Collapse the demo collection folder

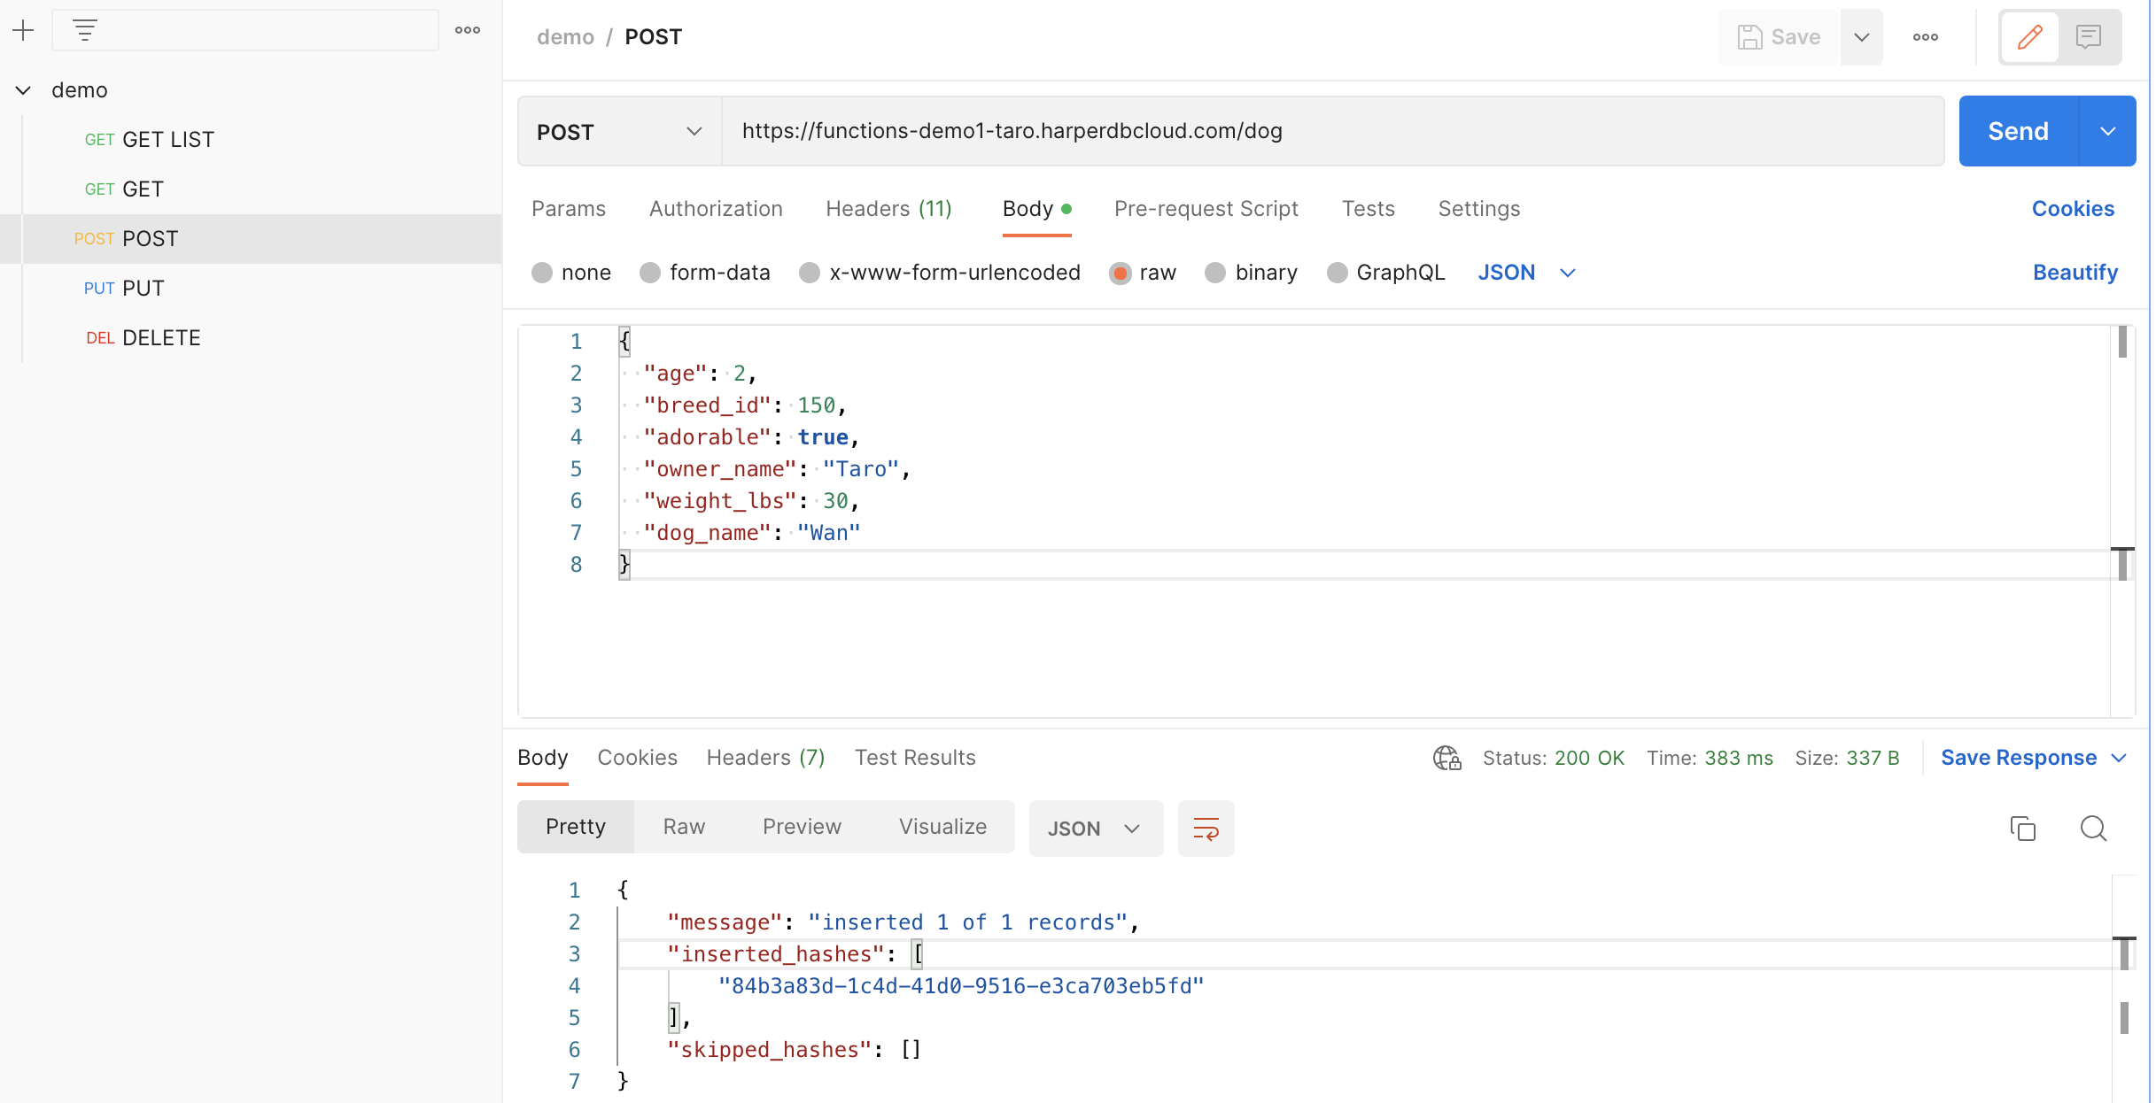(24, 90)
